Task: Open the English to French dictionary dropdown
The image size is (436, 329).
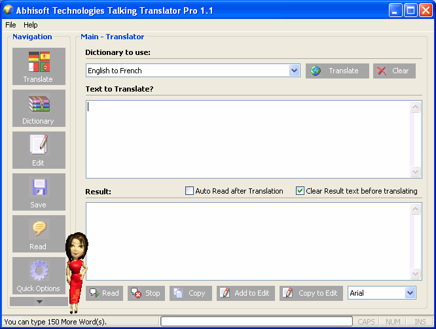Action: pyautogui.click(x=294, y=71)
